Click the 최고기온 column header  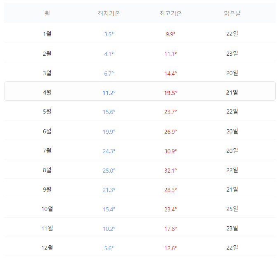coord(170,13)
